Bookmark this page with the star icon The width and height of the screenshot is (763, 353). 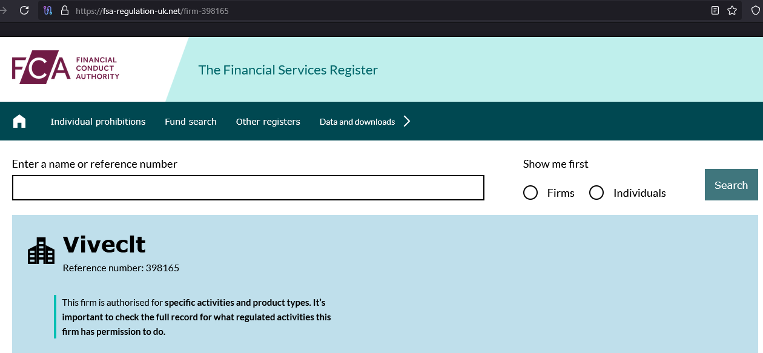coord(732,10)
